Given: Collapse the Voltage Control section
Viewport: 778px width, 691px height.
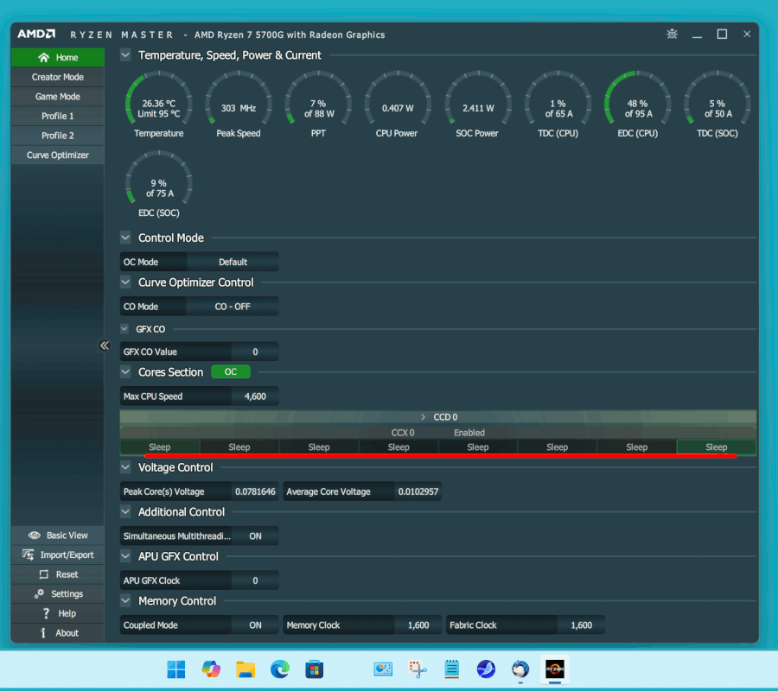Looking at the screenshot, I should [125, 467].
